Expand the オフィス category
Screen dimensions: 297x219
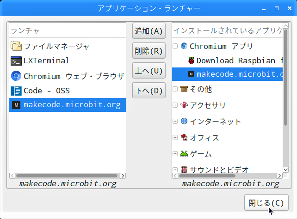click(x=175, y=138)
